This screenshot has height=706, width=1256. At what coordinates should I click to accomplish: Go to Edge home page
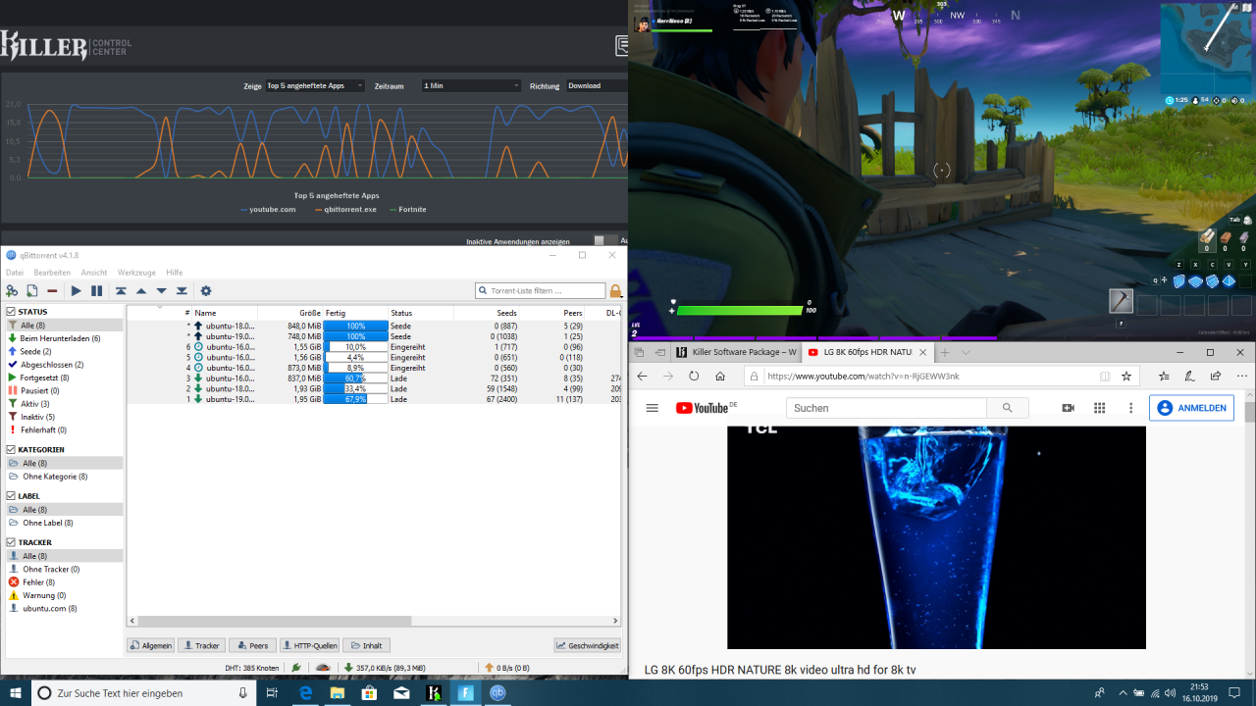[x=720, y=377]
